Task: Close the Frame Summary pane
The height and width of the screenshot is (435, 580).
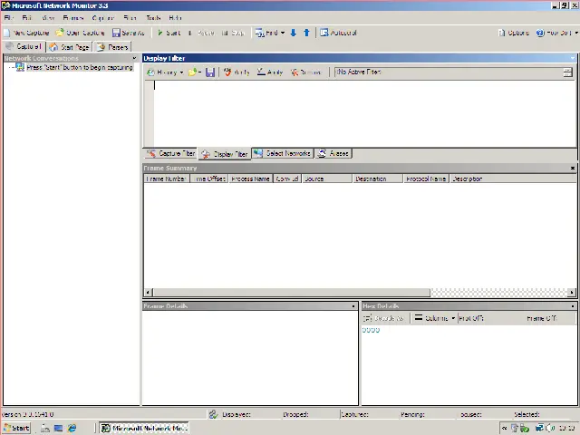Action: (x=573, y=168)
